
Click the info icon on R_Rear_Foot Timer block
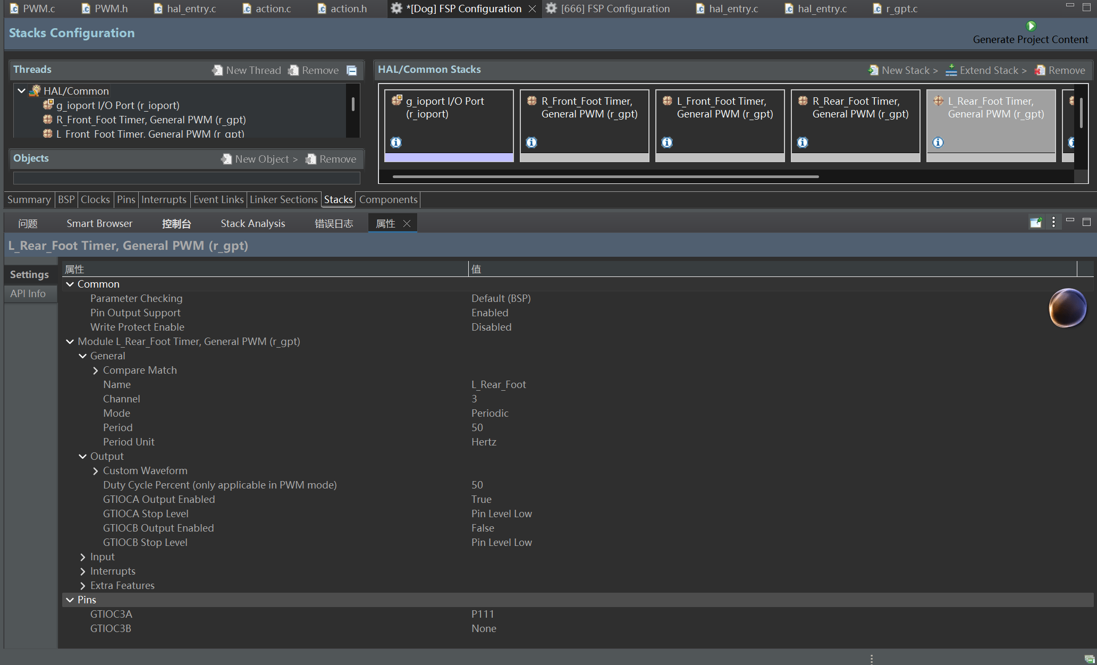pos(803,142)
